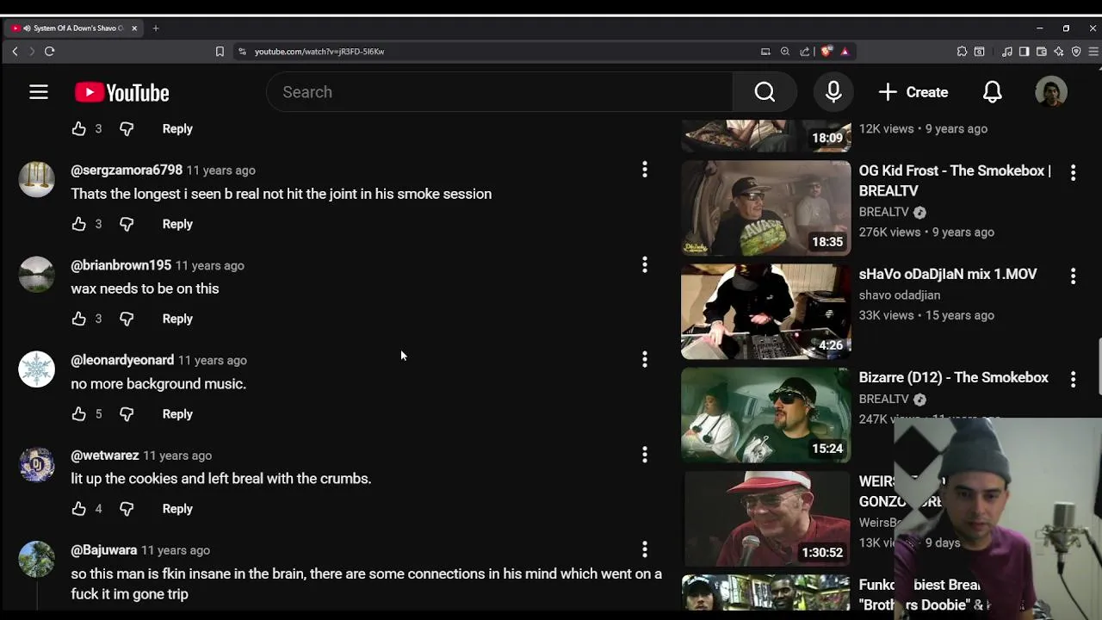Click the share page icon in address bar
Screen dimensions: 1102x620
coord(805,52)
